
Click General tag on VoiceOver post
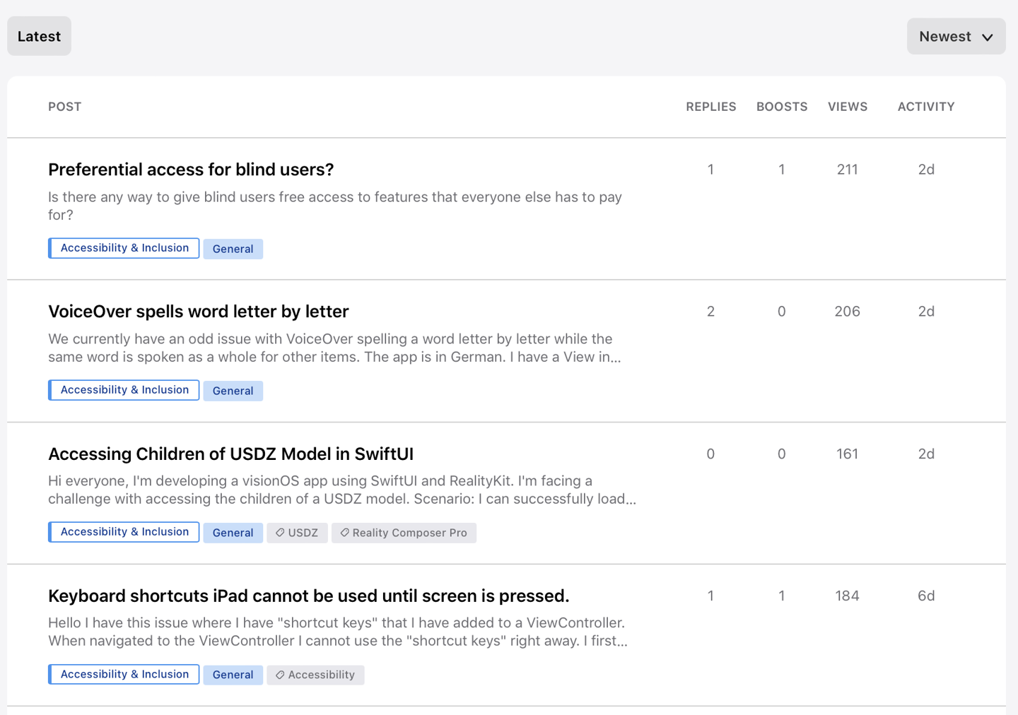233,391
